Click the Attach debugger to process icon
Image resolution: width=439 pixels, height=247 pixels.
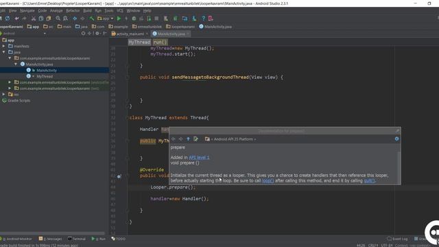point(149,19)
